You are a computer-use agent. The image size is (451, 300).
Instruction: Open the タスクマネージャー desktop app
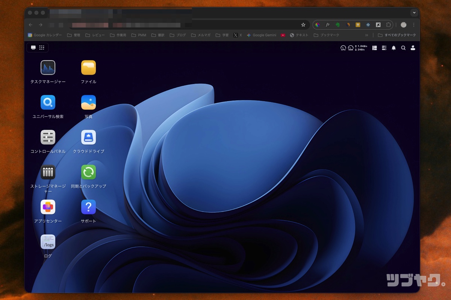[x=48, y=68]
